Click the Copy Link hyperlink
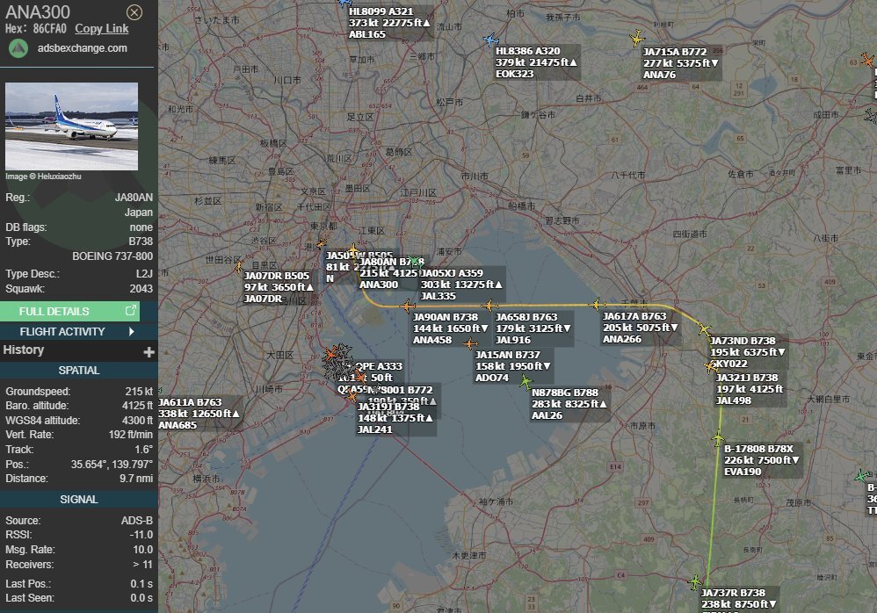 tap(102, 28)
